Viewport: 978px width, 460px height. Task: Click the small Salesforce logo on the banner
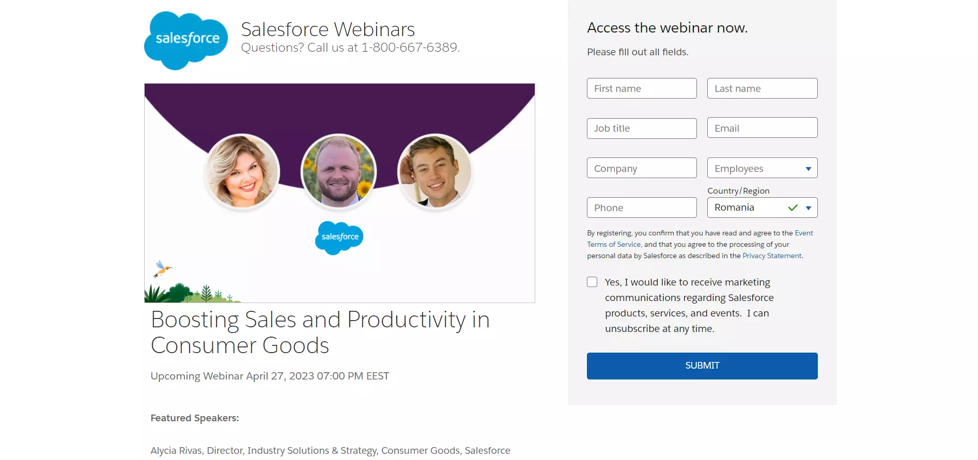[339, 237]
